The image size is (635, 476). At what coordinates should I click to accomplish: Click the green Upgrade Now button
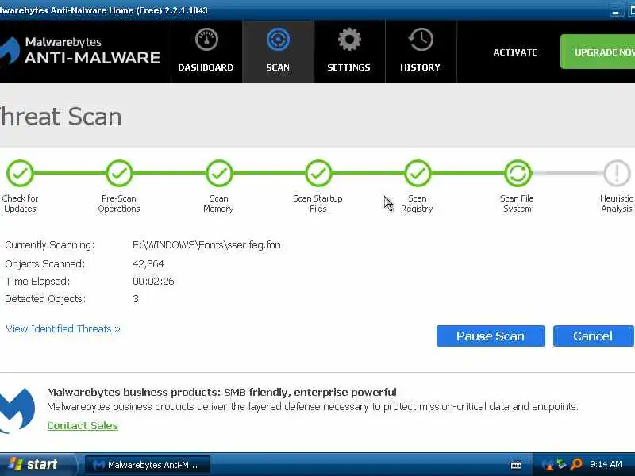click(x=598, y=52)
